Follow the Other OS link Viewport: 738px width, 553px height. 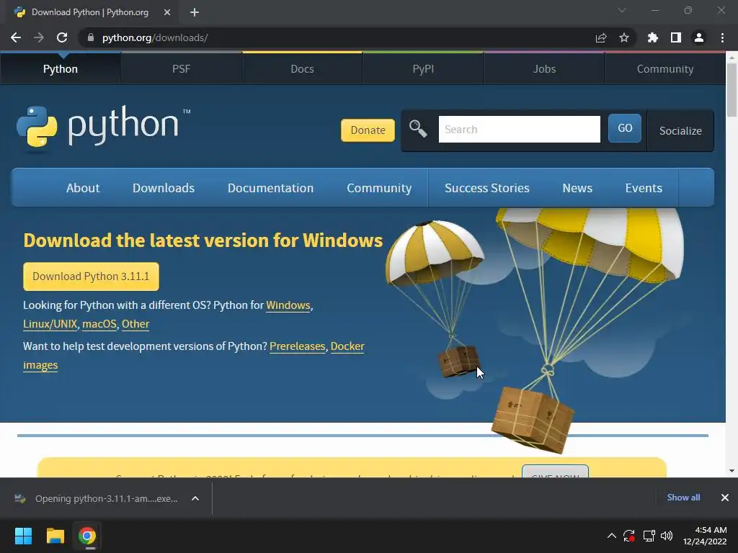(x=135, y=324)
